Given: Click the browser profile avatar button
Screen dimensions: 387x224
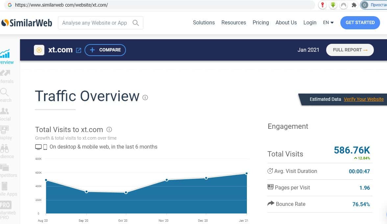Looking at the screenshot, I should click(x=374, y=5).
